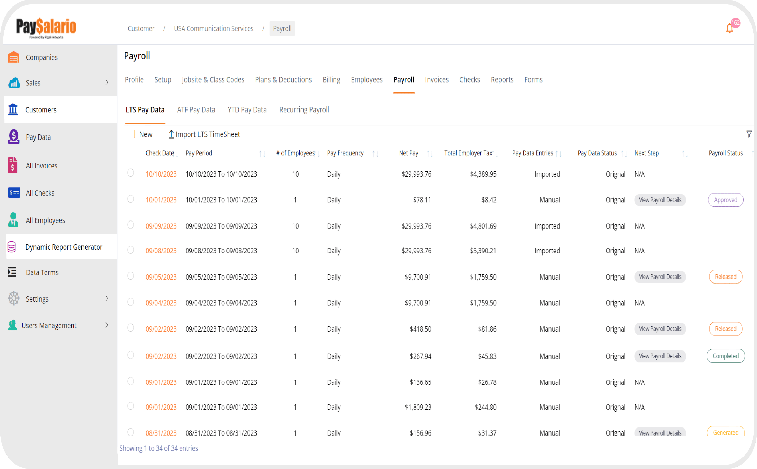Select the 09/09/2023 row radio button
This screenshot has width=757, height=469.
130,225
